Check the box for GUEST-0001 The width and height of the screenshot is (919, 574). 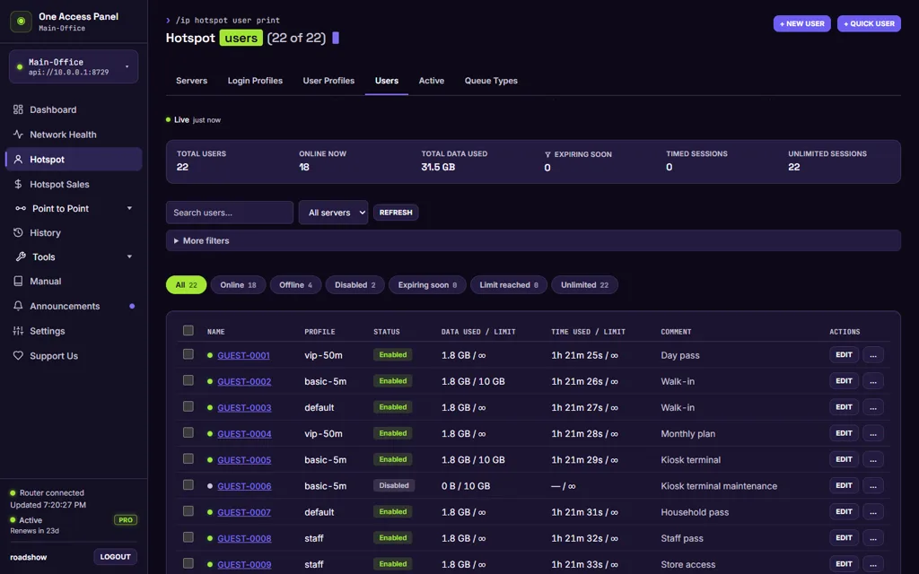pos(188,353)
